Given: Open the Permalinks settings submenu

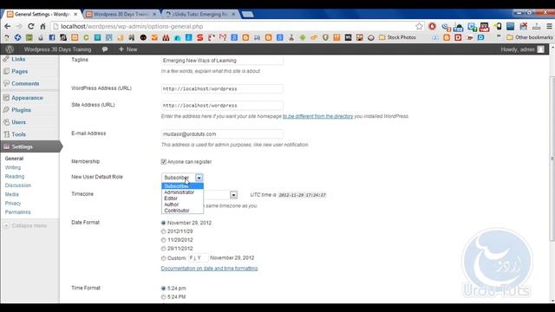Looking at the screenshot, I should point(17,212).
